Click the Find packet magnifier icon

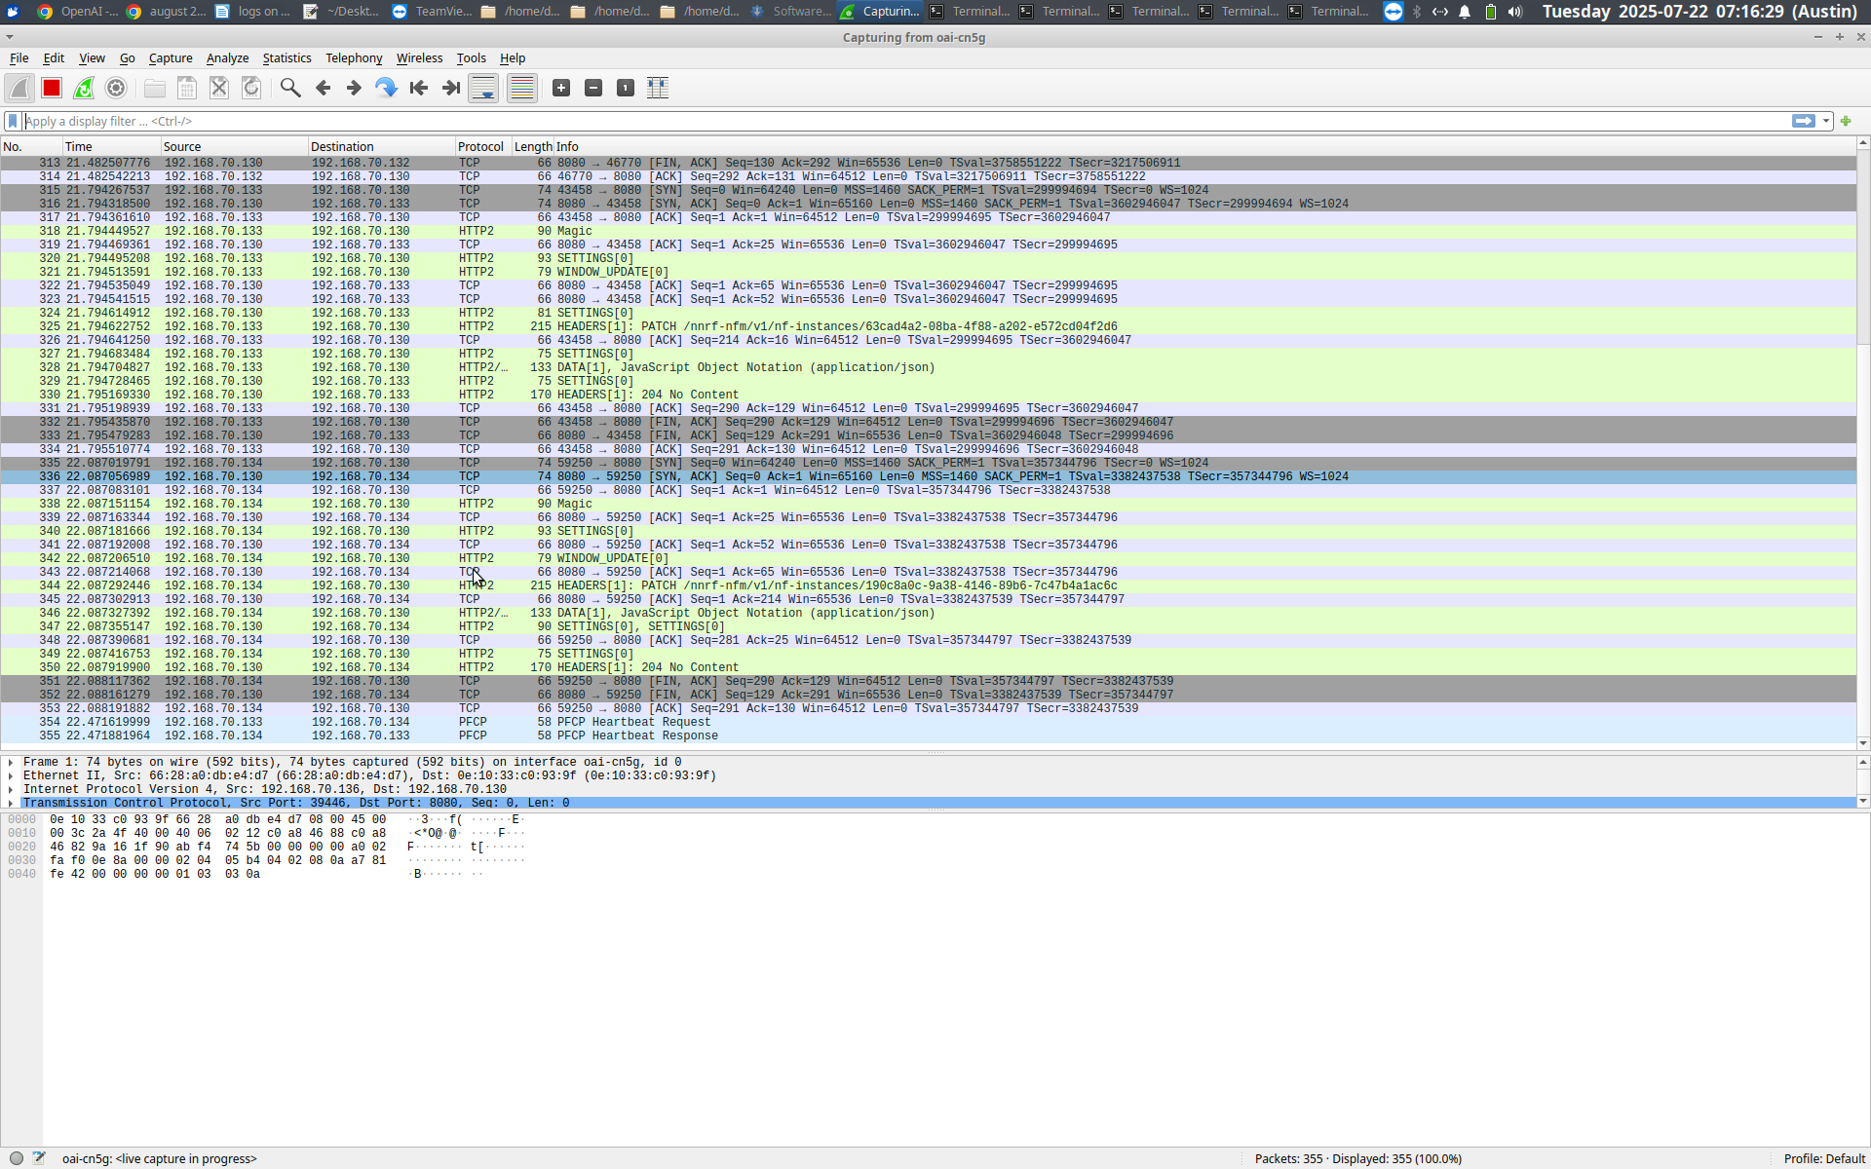[x=289, y=89]
